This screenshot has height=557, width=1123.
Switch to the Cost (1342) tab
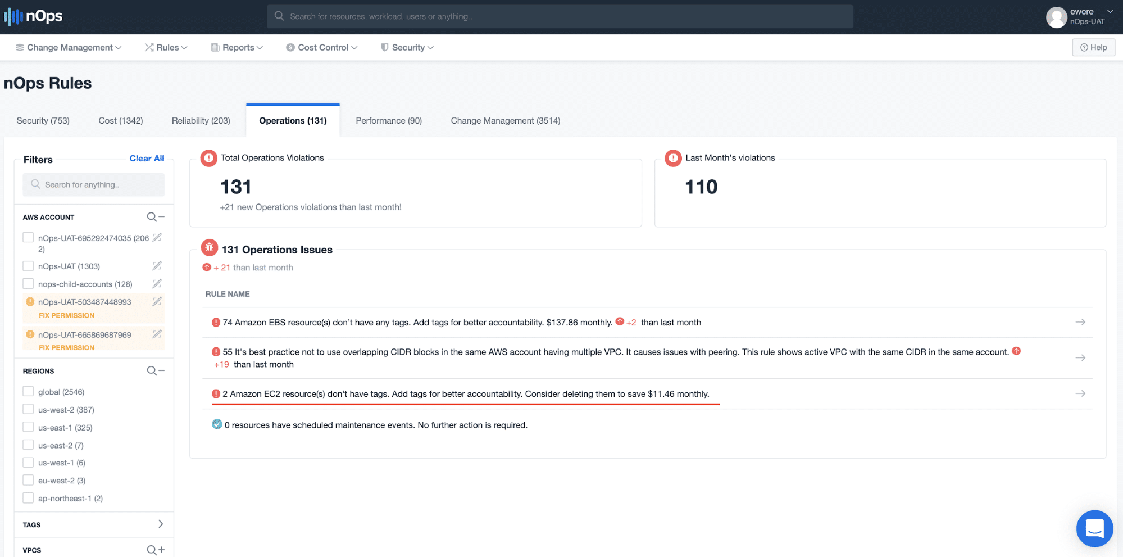(x=121, y=121)
